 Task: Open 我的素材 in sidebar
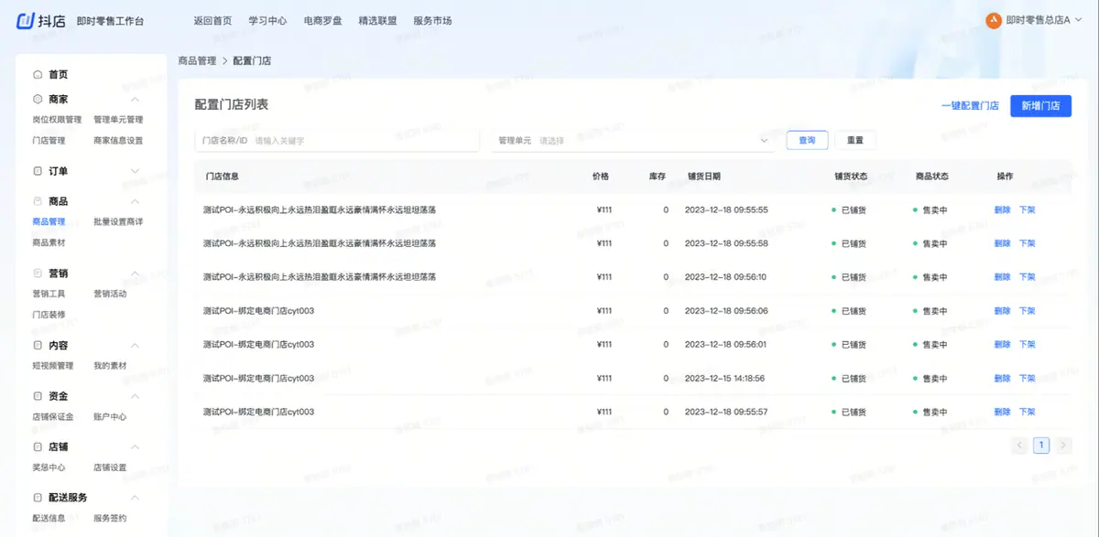[x=110, y=366]
